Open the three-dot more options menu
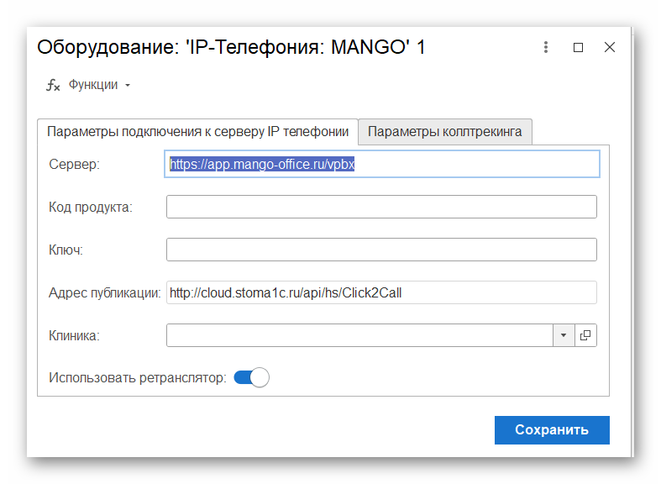The image size is (661, 484). [x=546, y=47]
